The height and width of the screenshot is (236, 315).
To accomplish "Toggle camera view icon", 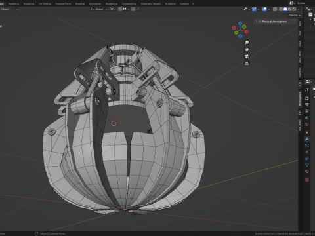I will coord(247,56).
